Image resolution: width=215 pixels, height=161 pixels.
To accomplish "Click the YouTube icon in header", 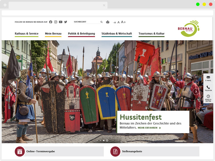I will (x=61, y=22).
